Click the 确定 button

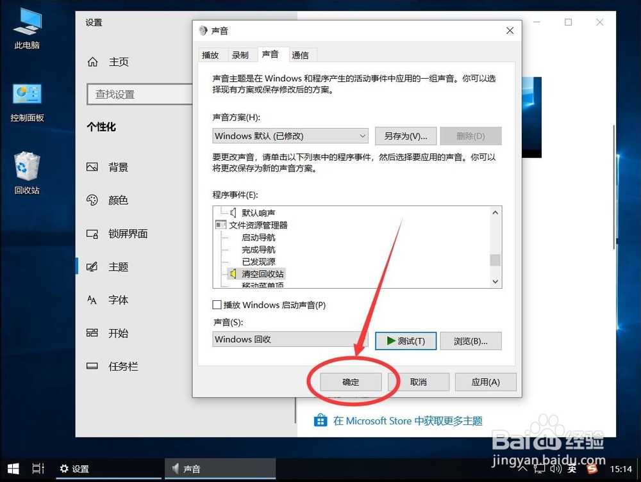[x=351, y=382]
